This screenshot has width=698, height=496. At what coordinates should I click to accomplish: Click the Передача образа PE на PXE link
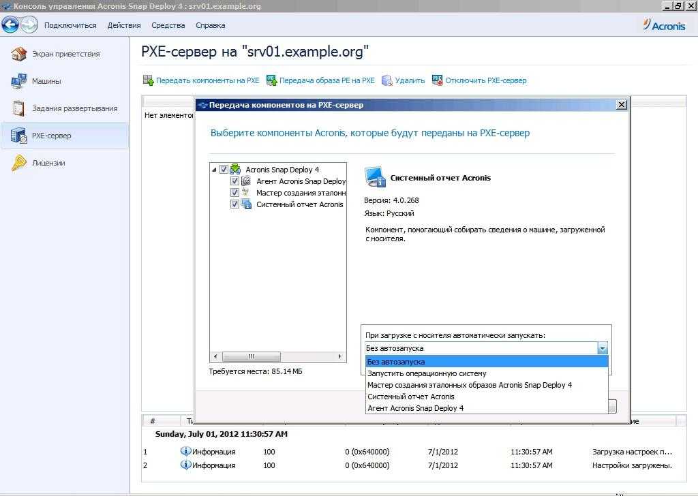(x=327, y=80)
